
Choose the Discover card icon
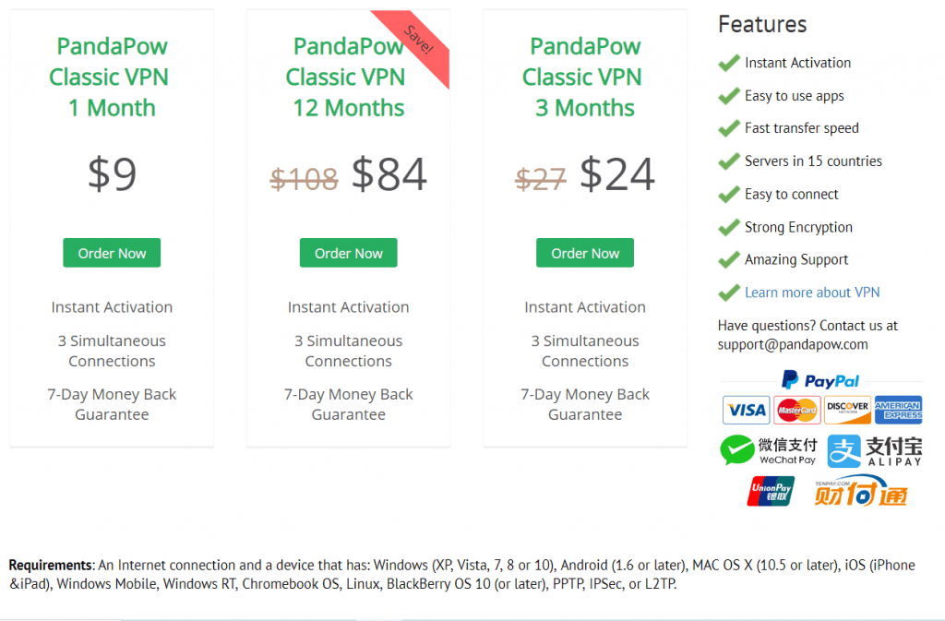coord(847,411)
